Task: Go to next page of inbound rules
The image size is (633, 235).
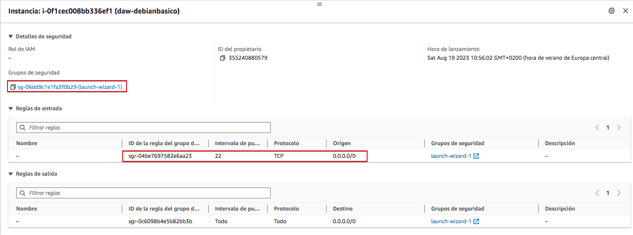Action: pyautogui.click(x=619, y=128)
